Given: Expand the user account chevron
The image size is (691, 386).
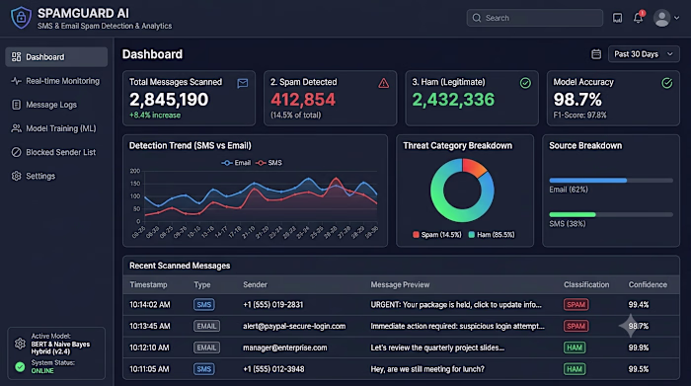Looking at the screenshot, I should 676,18.
